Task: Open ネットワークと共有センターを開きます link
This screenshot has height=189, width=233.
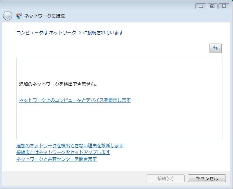Action: (x=56, y=159)
